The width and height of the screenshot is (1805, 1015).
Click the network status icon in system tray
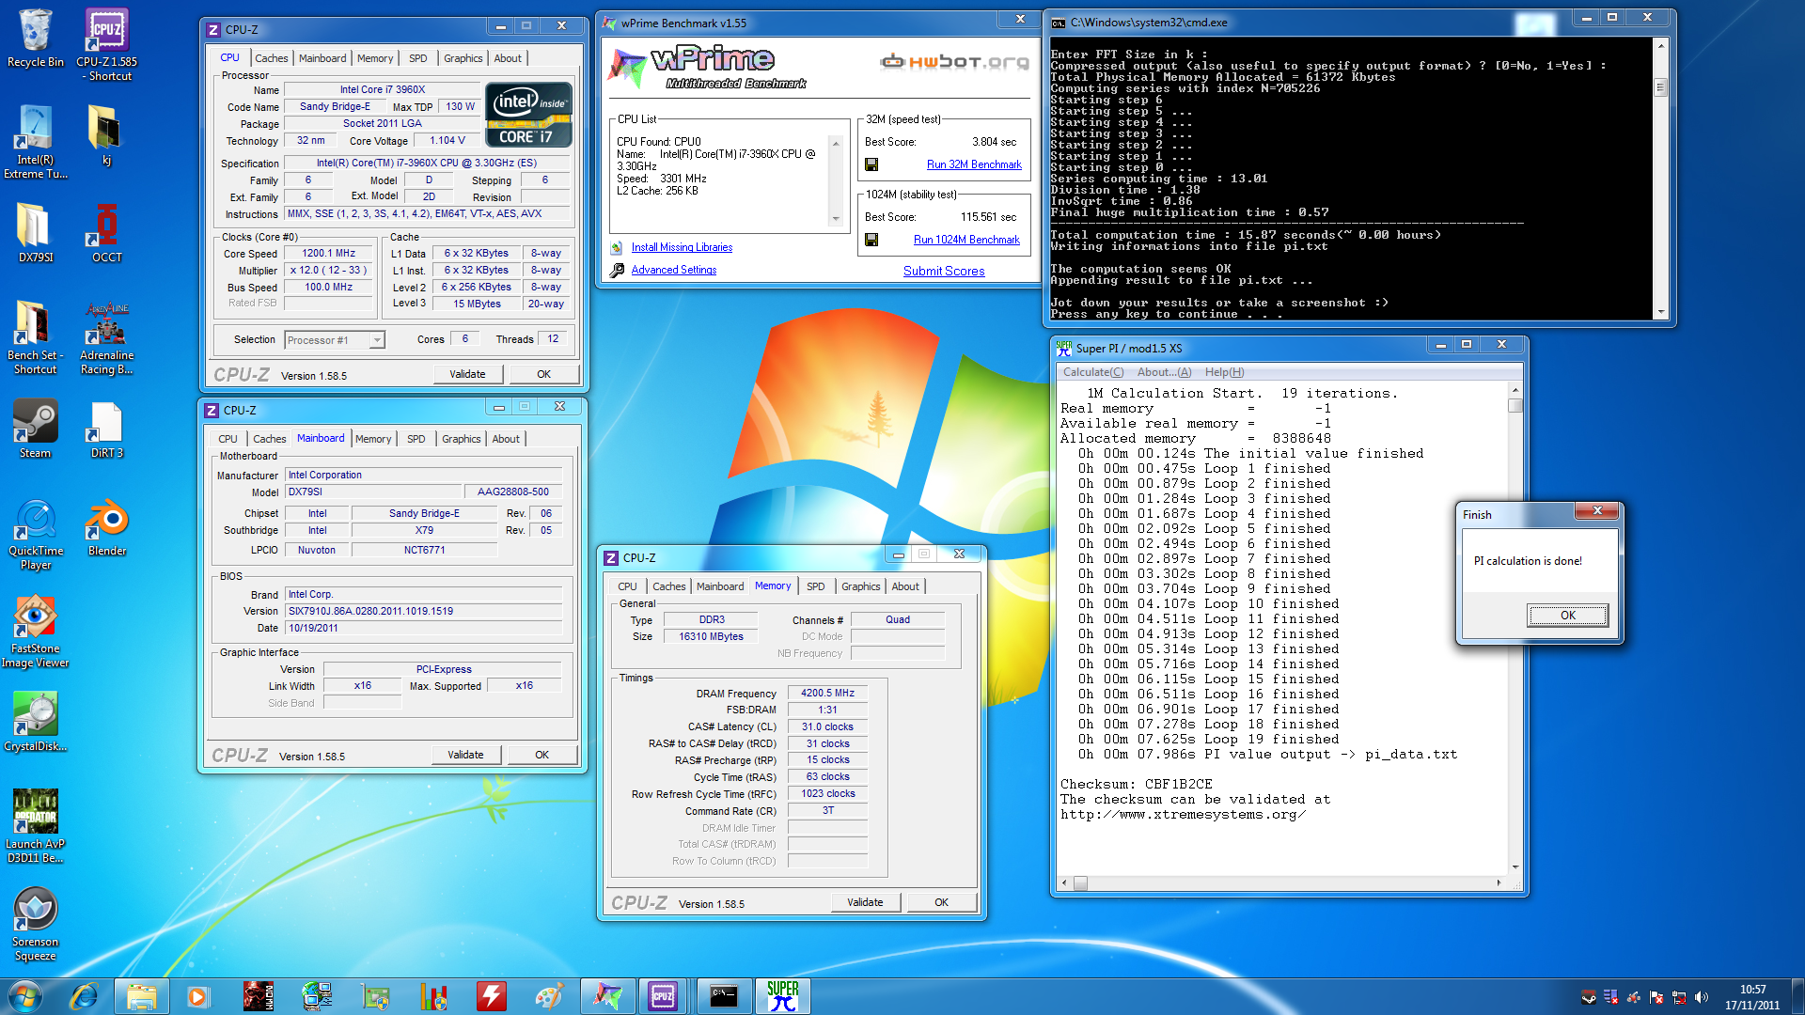coord(1678,997)
